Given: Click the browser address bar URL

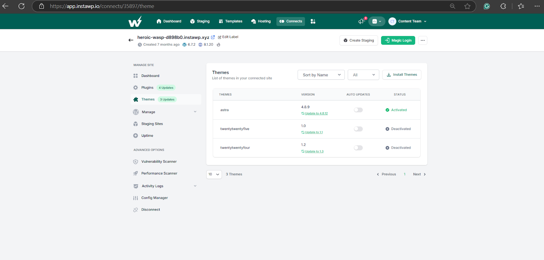Looking at the screenshot, I should (x=102, y=6).
